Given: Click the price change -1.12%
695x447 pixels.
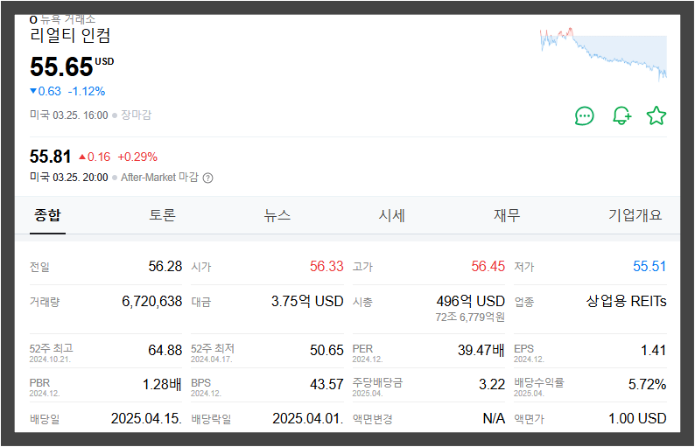Looking at the screenshot, I should [87, 91].
